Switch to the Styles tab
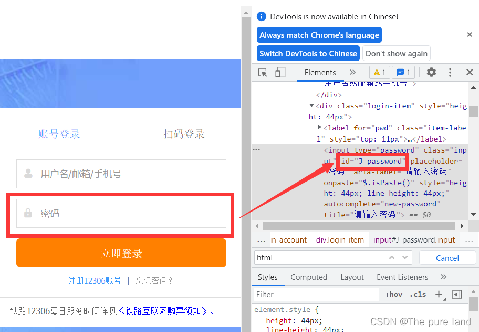The width and height of the screenshot is (479, 332). coord(268,277)
